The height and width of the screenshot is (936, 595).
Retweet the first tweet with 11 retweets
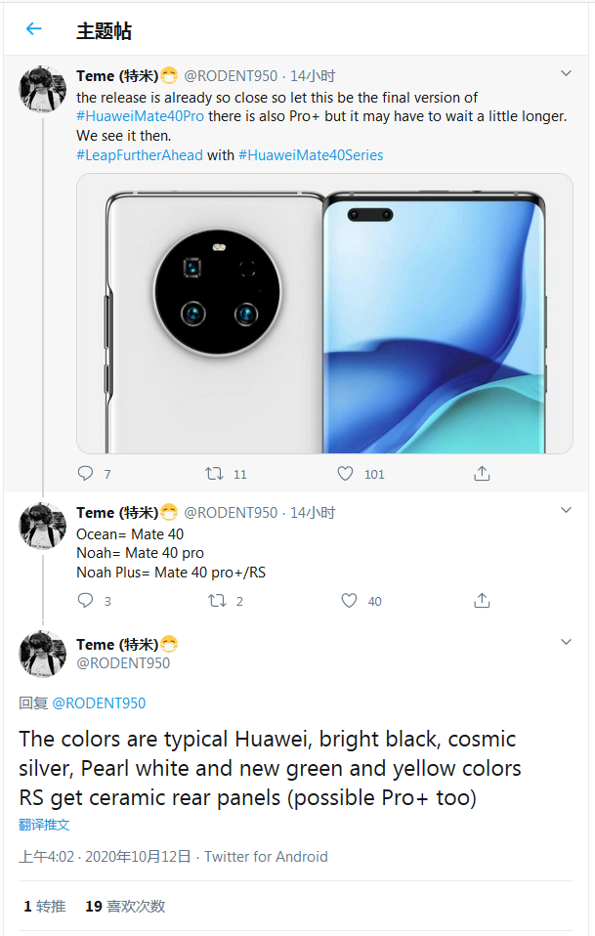[216, 474]
